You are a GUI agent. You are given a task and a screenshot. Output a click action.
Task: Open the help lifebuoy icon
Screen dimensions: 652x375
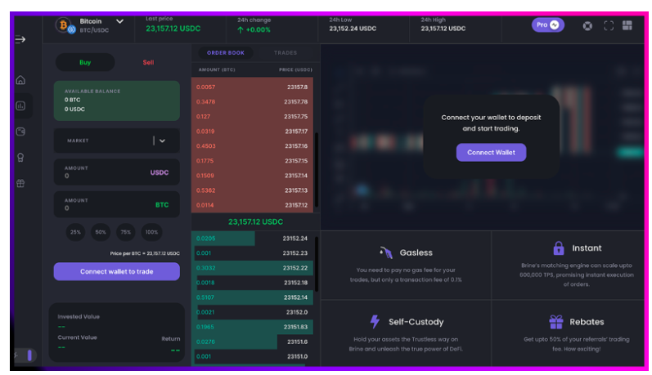(587, 26)
